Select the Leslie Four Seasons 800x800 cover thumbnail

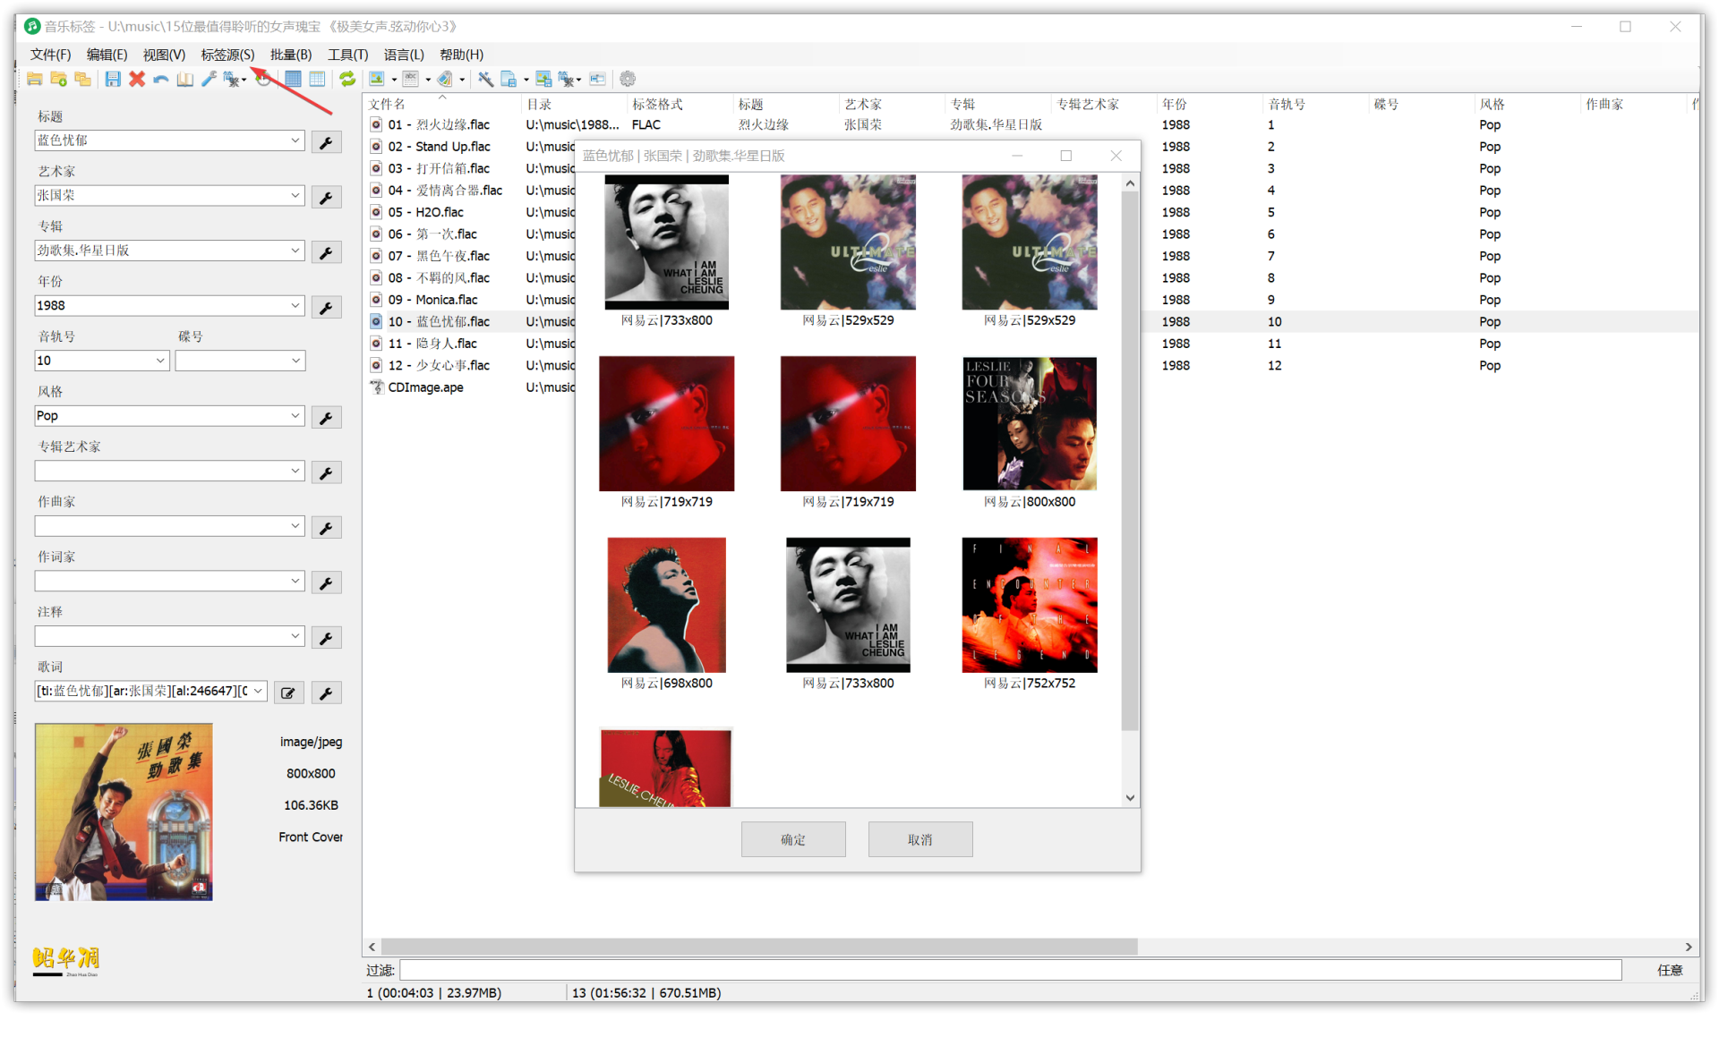pyautogui.click(x=1029, y=424)
